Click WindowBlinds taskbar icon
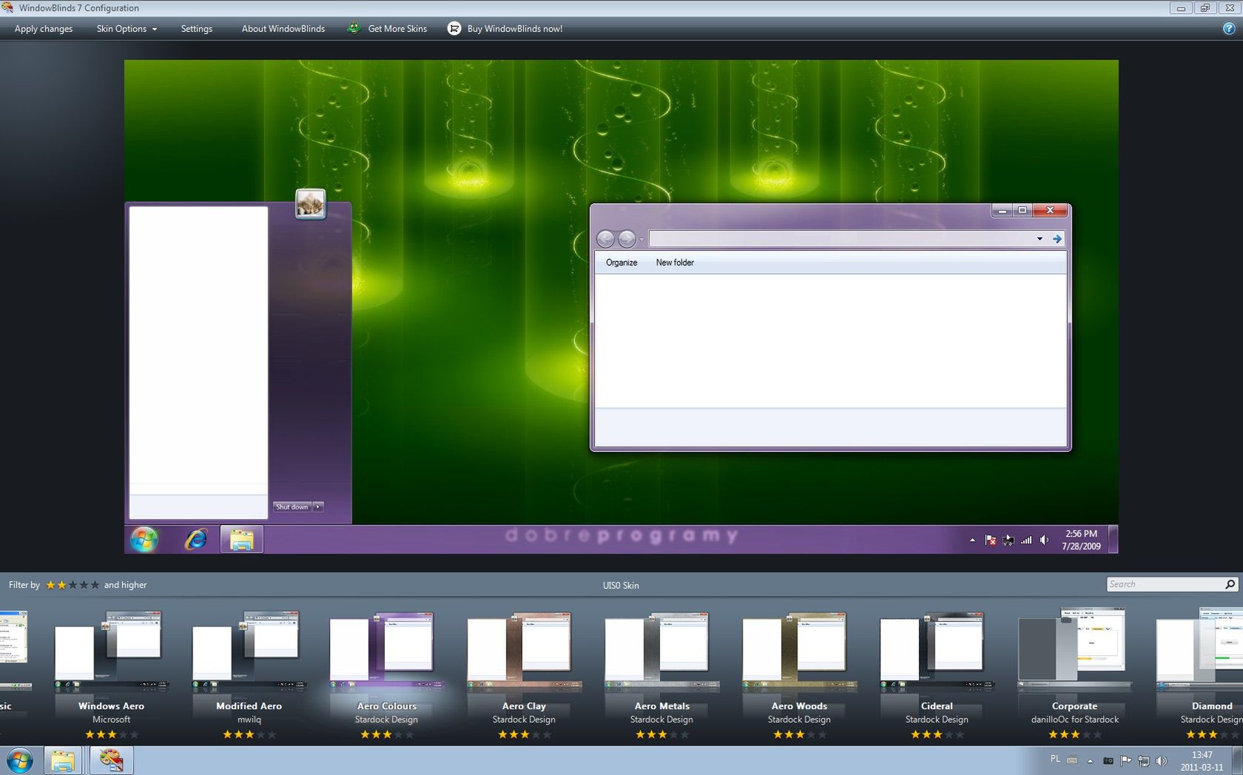The width and height of the screenshot is (1243, 775). (111, 760)
